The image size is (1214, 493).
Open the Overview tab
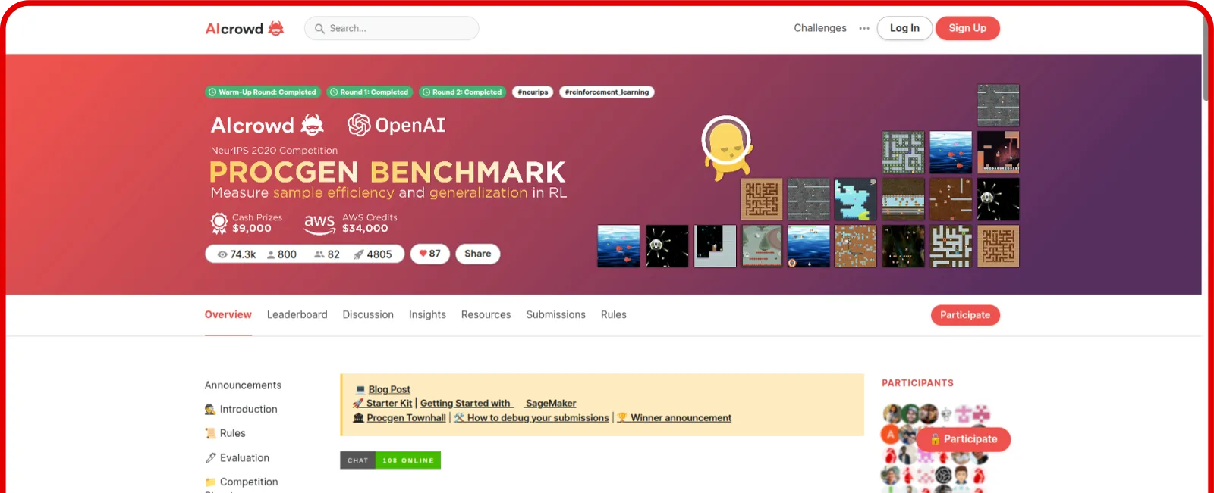[x=228, y=315]
